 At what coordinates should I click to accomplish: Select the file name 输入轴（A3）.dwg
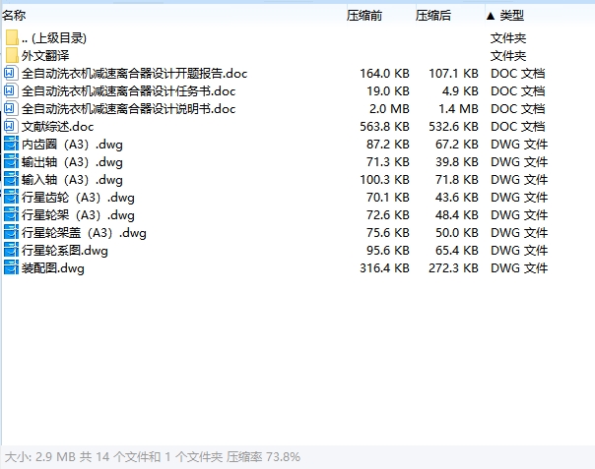[72, 180]
